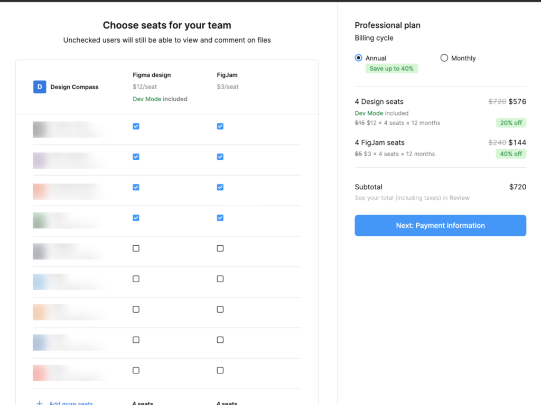This screenshot has width=541, height=405.
Task: Click the Add more seats link
Action: [71, 403]
